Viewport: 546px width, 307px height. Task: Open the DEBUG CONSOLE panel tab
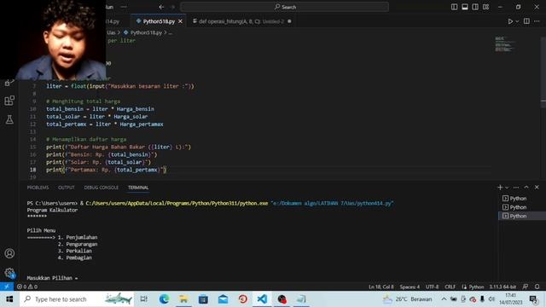tap(101, 188)
